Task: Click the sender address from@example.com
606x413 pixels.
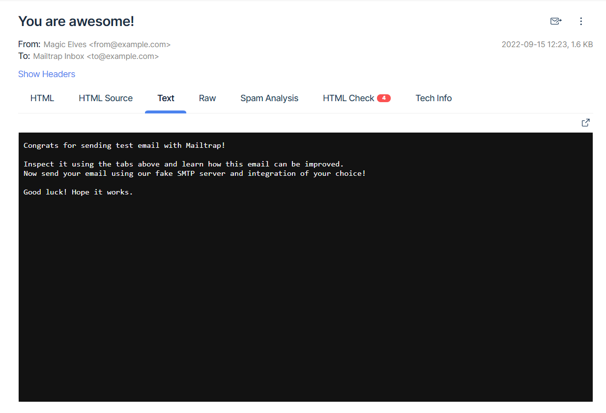Action: pos(130,44)
